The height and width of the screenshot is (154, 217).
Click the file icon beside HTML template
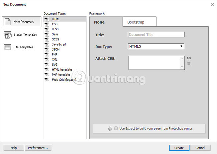[x=47, y=70]
